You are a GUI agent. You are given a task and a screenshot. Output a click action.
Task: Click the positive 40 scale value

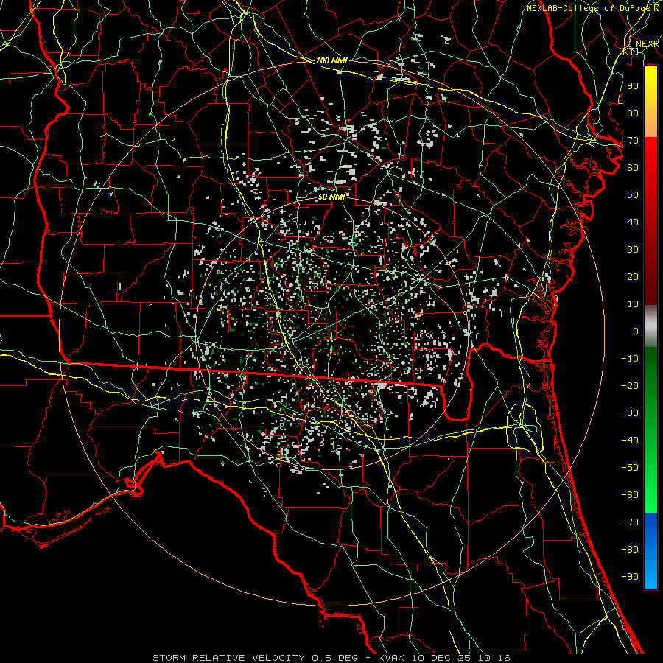[x=633, y=222]
